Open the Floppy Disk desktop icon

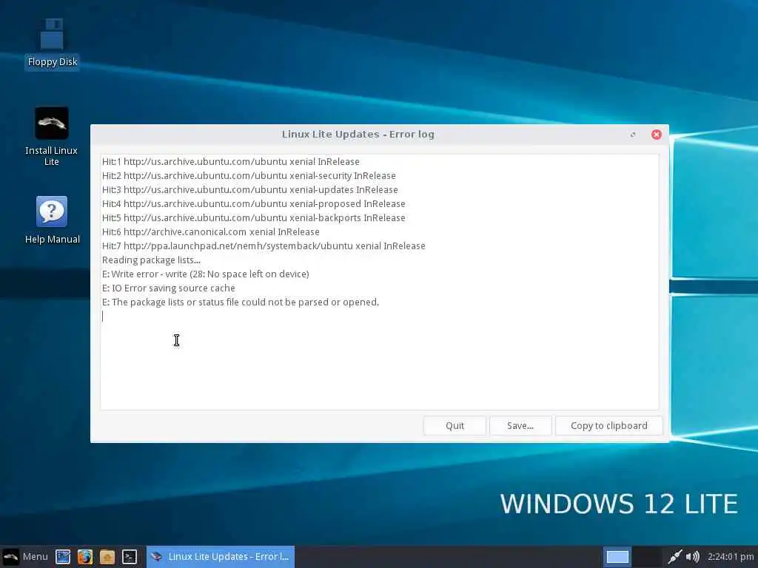coord(53,44)
